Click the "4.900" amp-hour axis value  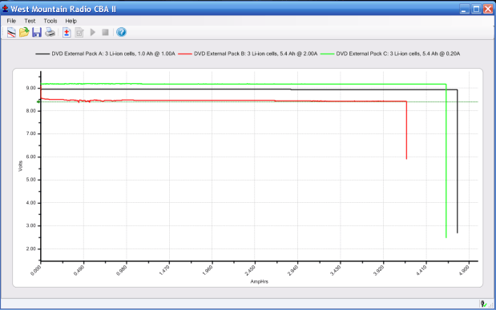pyautogui.click(x=465, y=271)
